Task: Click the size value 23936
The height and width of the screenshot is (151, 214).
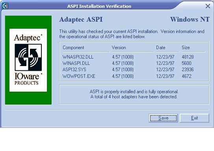Action: [x=188, y=70]
